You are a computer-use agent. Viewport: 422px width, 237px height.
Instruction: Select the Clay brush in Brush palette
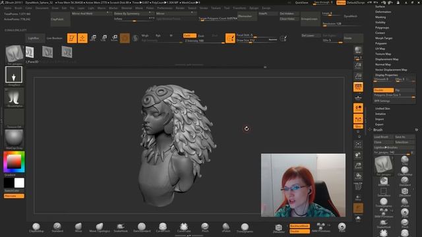point(405,161)
